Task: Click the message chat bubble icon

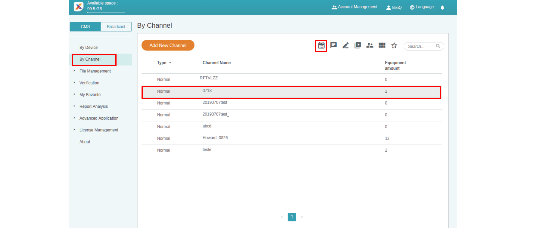Action: pyautogui.click(x=333, y=45)
